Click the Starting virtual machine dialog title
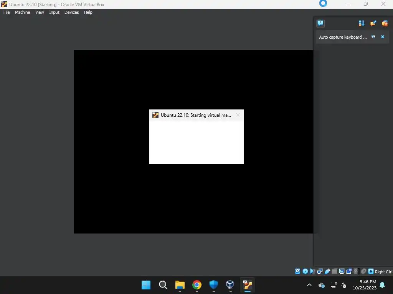The width and height of the screenshot is (393, 294). click(196, 115)
